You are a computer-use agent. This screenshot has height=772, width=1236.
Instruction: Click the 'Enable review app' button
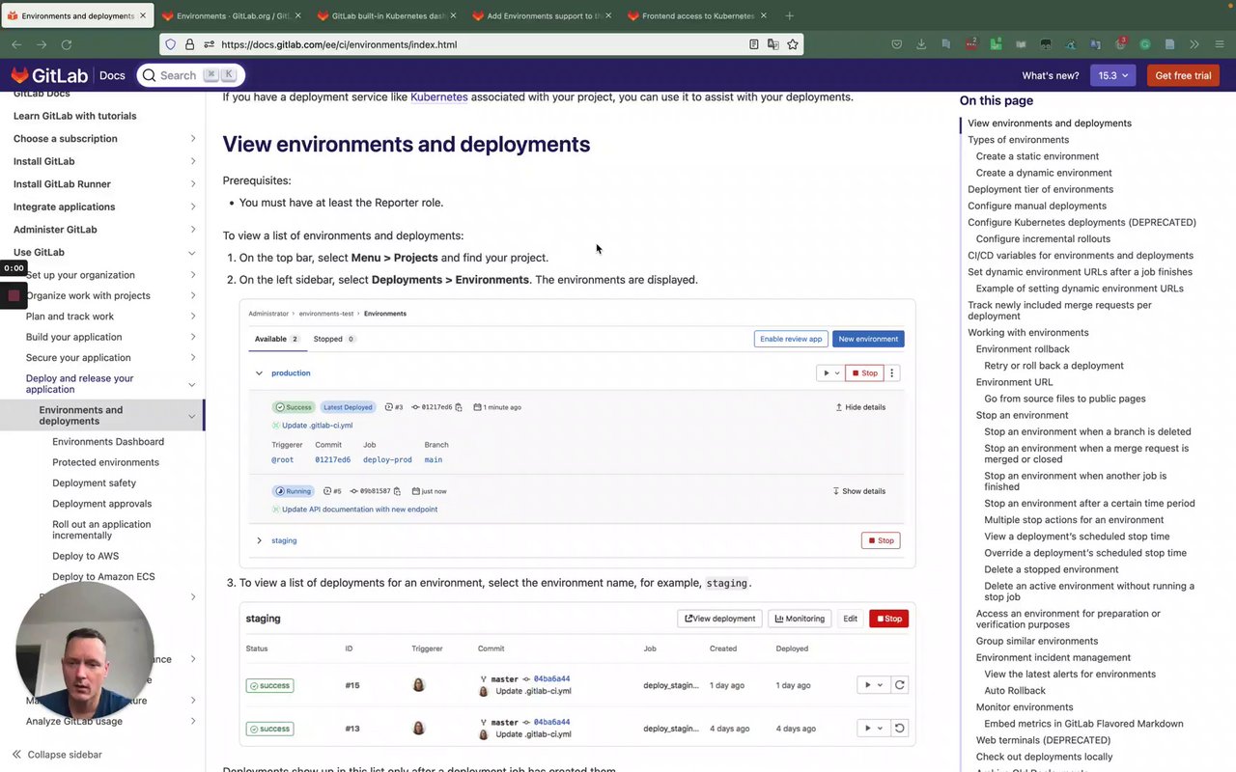tap(791, 339)
